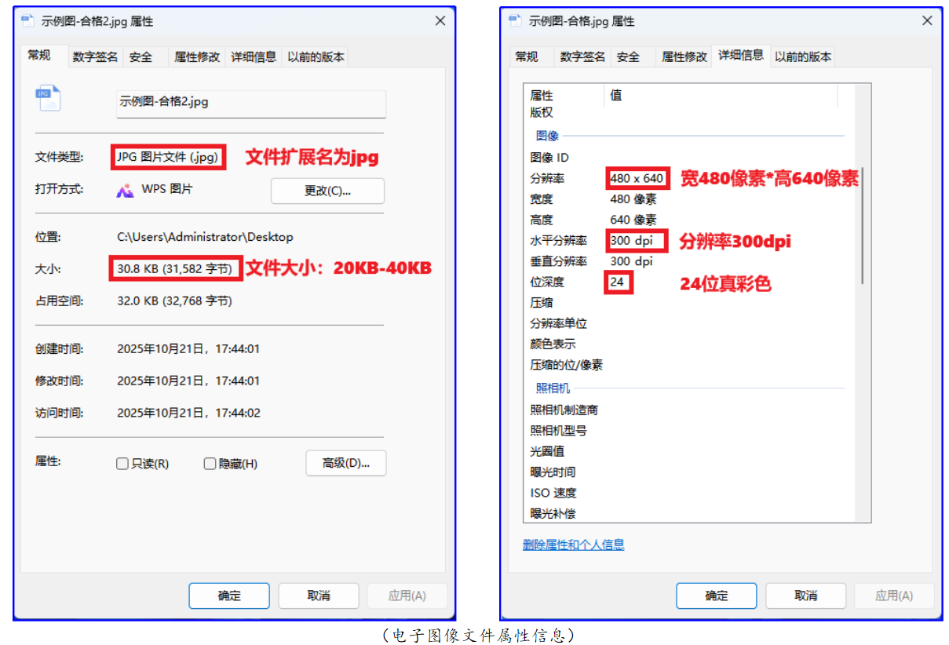949x645 pixels.
Task: Open 详细信息 tab in left dialog
Action: [x=254, y=56]
